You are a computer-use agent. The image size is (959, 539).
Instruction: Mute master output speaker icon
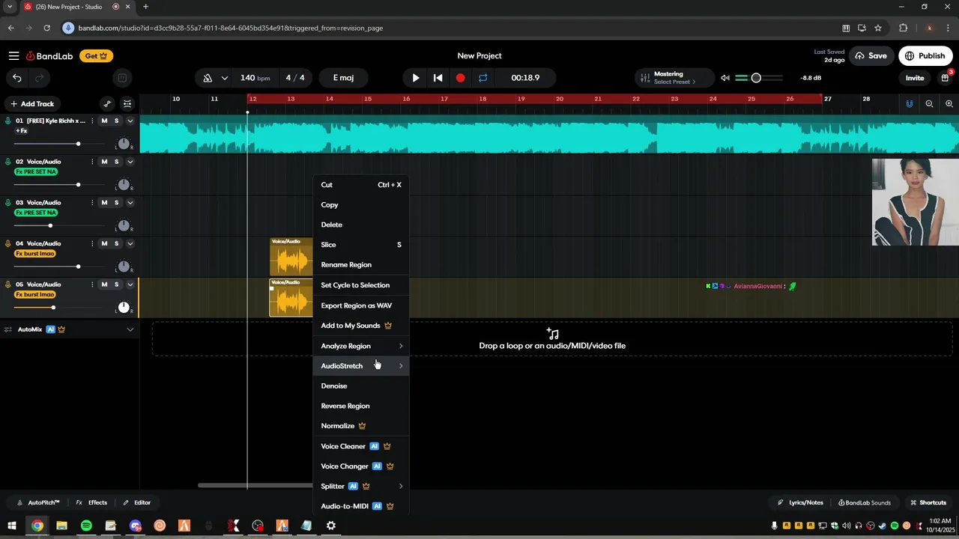pos(724,78)
